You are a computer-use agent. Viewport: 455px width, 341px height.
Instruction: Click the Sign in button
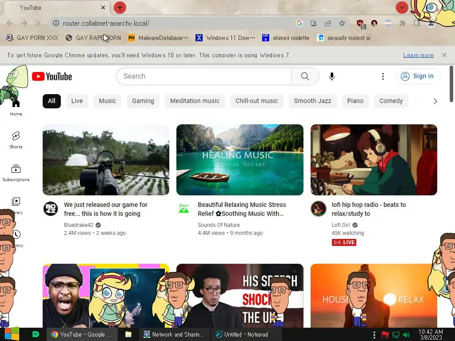tap(417, 76)
